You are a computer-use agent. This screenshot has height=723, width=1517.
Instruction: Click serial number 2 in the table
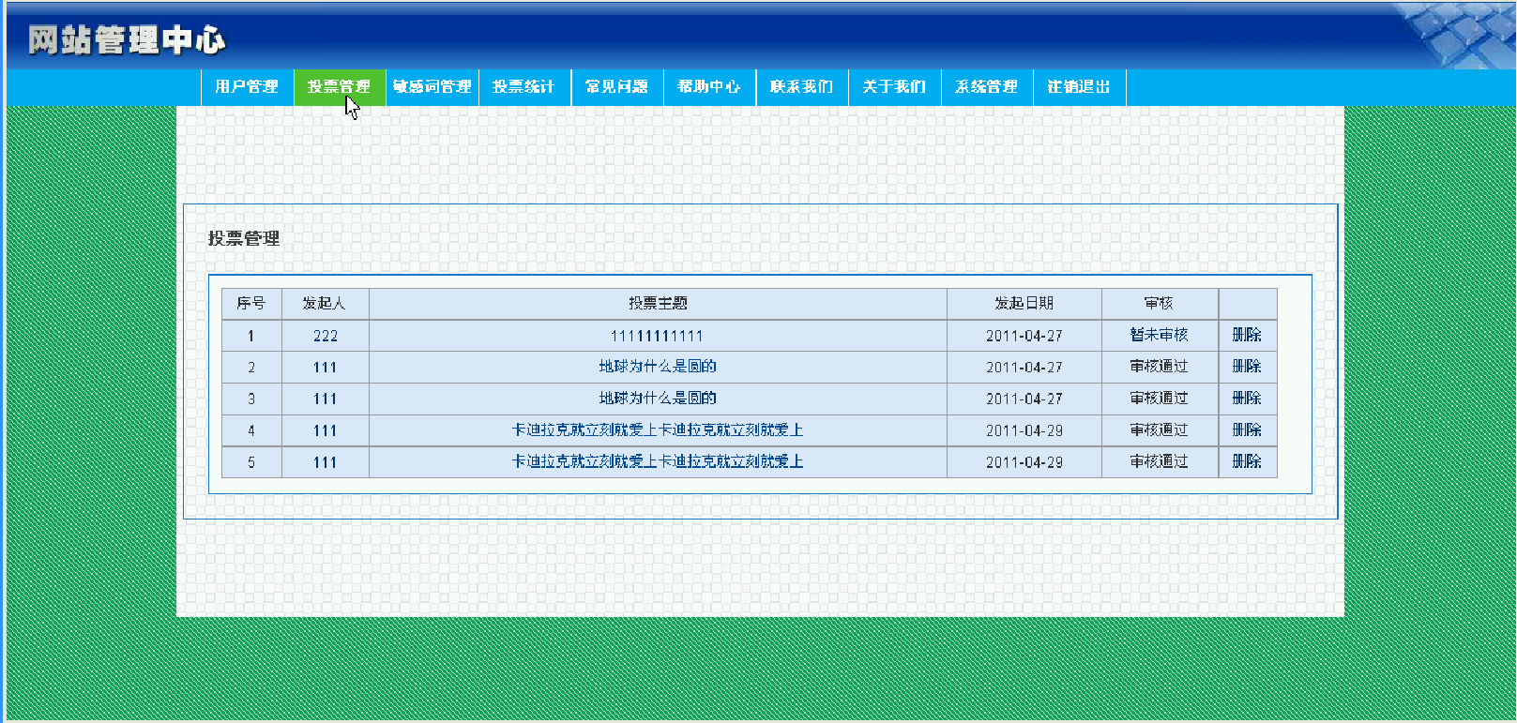[251, 368]
